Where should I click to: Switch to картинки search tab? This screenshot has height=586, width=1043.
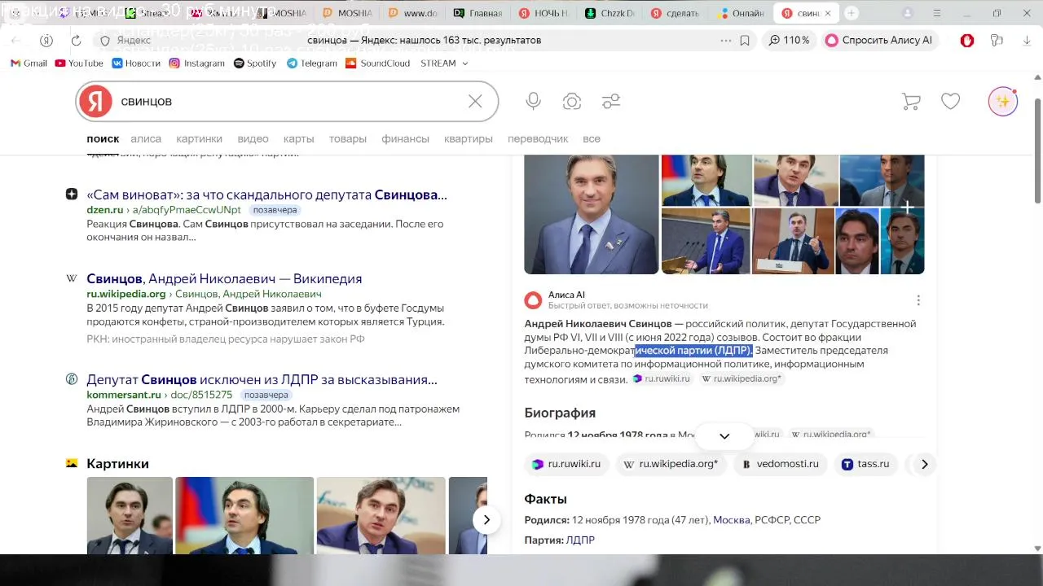pyautogui.click(x=199, y=138)
